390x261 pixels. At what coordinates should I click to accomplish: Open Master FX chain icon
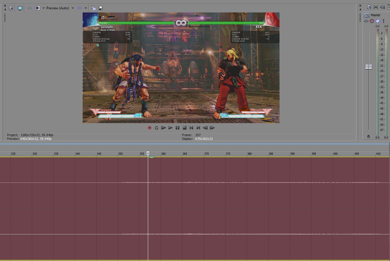[x=366, y=21]
